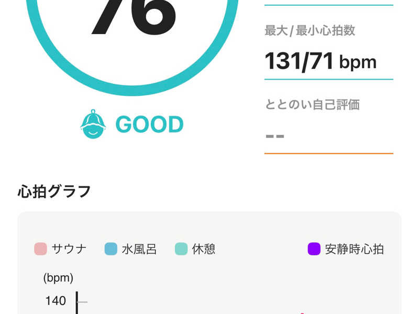The image size is (419, 314).
Task: Tap the red heart rate peak on graph
Action: click(x=303, y=312)
